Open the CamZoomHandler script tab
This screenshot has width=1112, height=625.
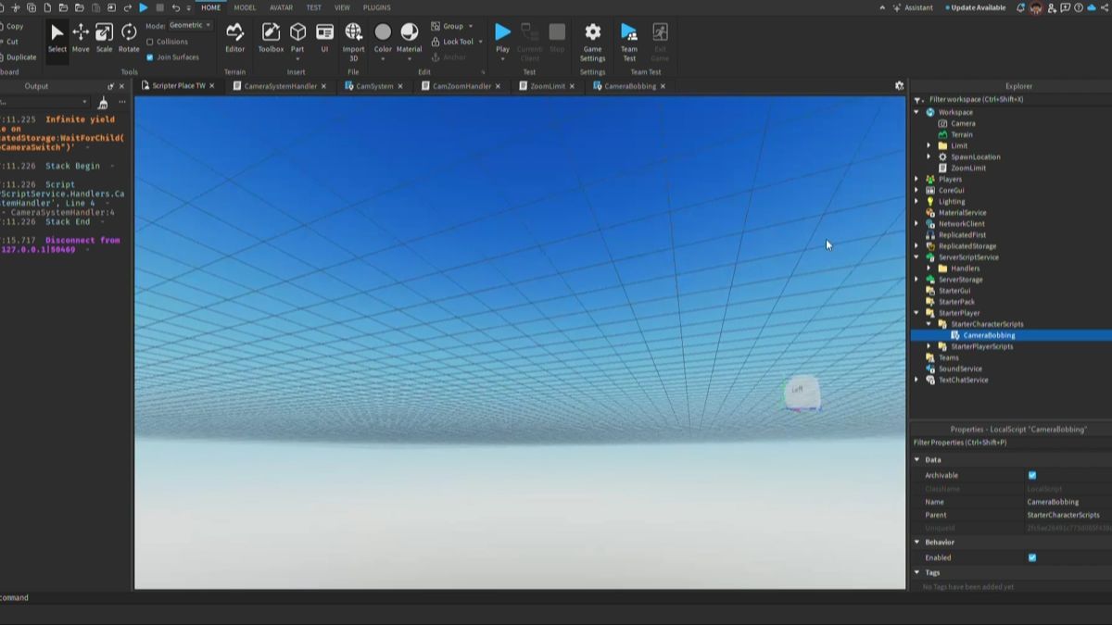[461, 86]
